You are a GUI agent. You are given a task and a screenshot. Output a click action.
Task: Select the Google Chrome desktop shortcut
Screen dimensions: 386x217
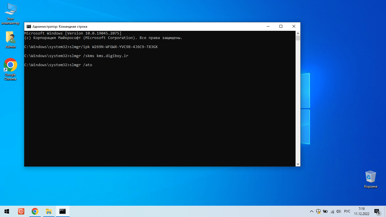pos(10,69)
